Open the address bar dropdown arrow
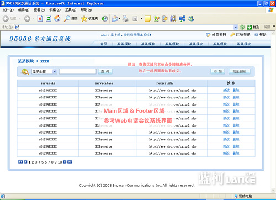 tap(236, 27)
